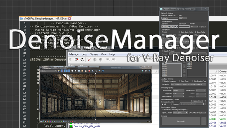Click the Port spinner arrows

pyautogui.click(x=186, y=18)
